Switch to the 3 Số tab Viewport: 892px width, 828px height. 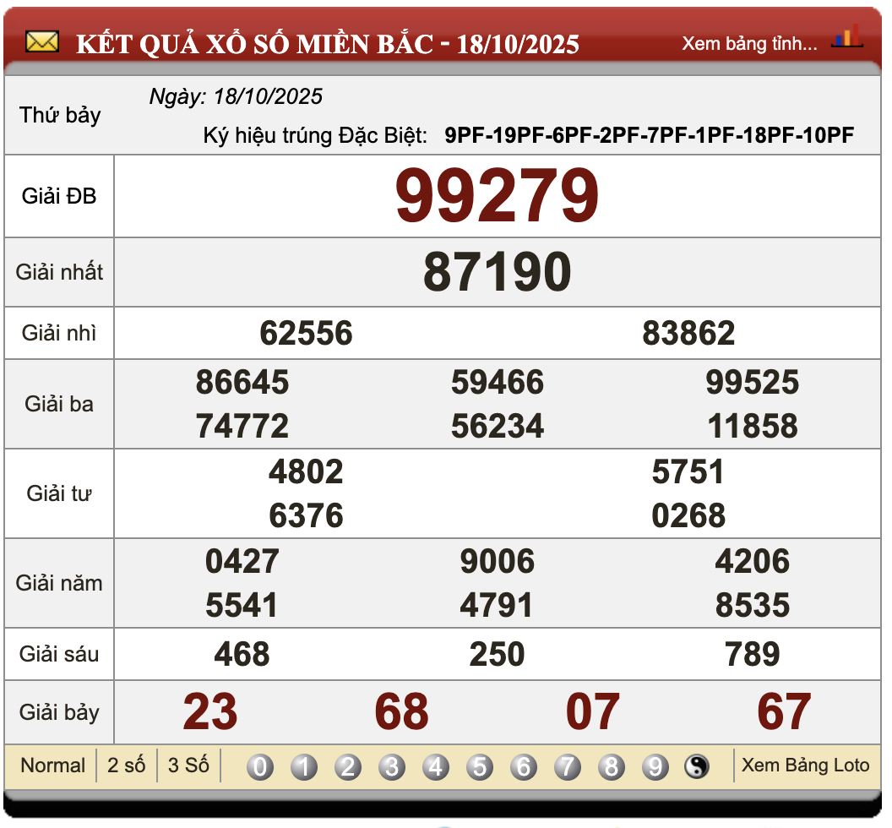[188, 765]
